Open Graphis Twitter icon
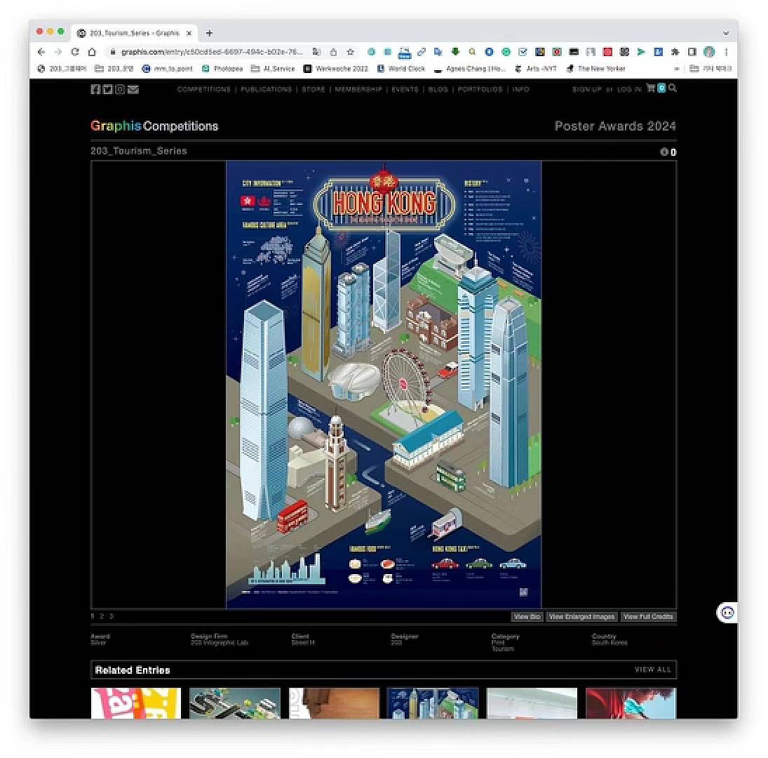Image resolution: width=768 pixels, height=758 pixels. [108, 89]
